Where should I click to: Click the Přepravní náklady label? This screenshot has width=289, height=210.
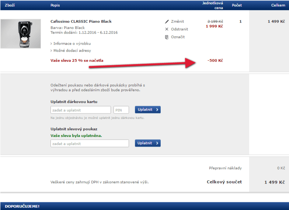pos(225,168)
